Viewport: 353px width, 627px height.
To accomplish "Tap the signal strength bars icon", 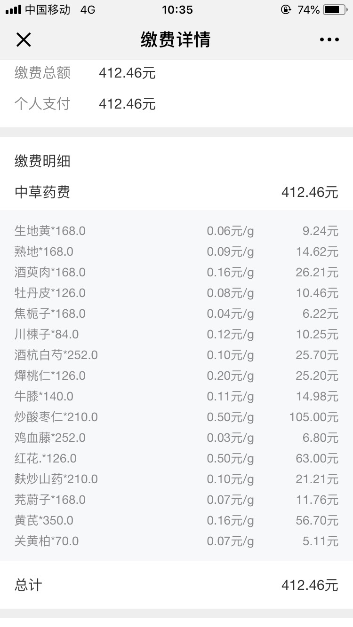I will coord(13,9).
